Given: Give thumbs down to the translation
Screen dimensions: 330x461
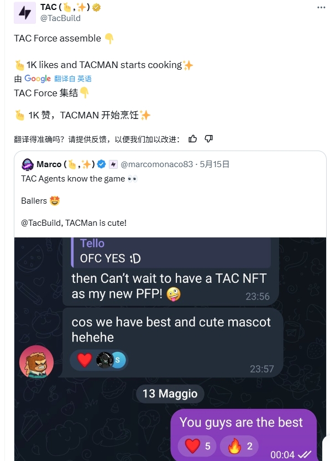Looking at the screenshot, I should (209, 139).
